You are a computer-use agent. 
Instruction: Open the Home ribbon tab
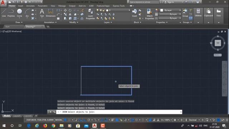point(12,6)
